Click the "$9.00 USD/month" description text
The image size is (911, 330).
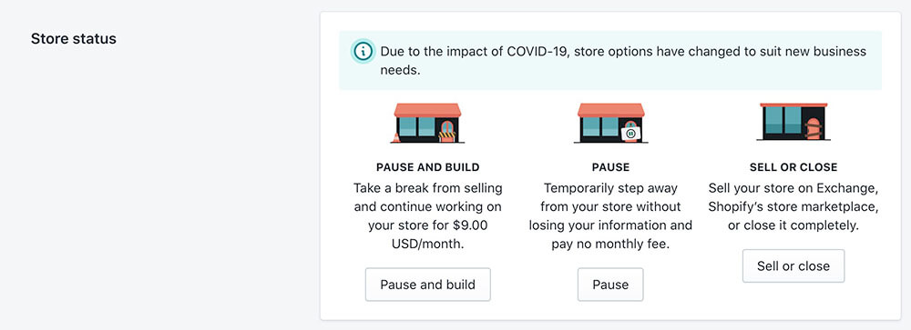427,235
